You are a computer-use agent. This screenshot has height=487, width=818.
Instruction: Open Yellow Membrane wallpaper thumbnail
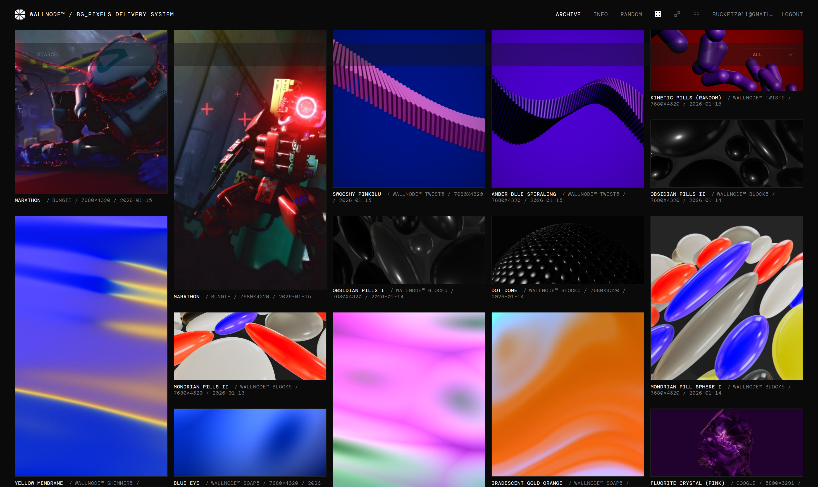[x=91, y=346]
